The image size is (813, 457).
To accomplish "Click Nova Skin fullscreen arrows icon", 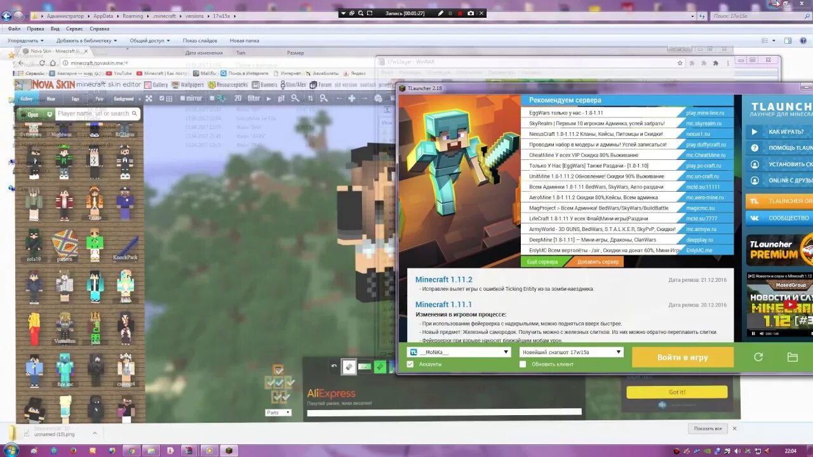I will [149, 98].
